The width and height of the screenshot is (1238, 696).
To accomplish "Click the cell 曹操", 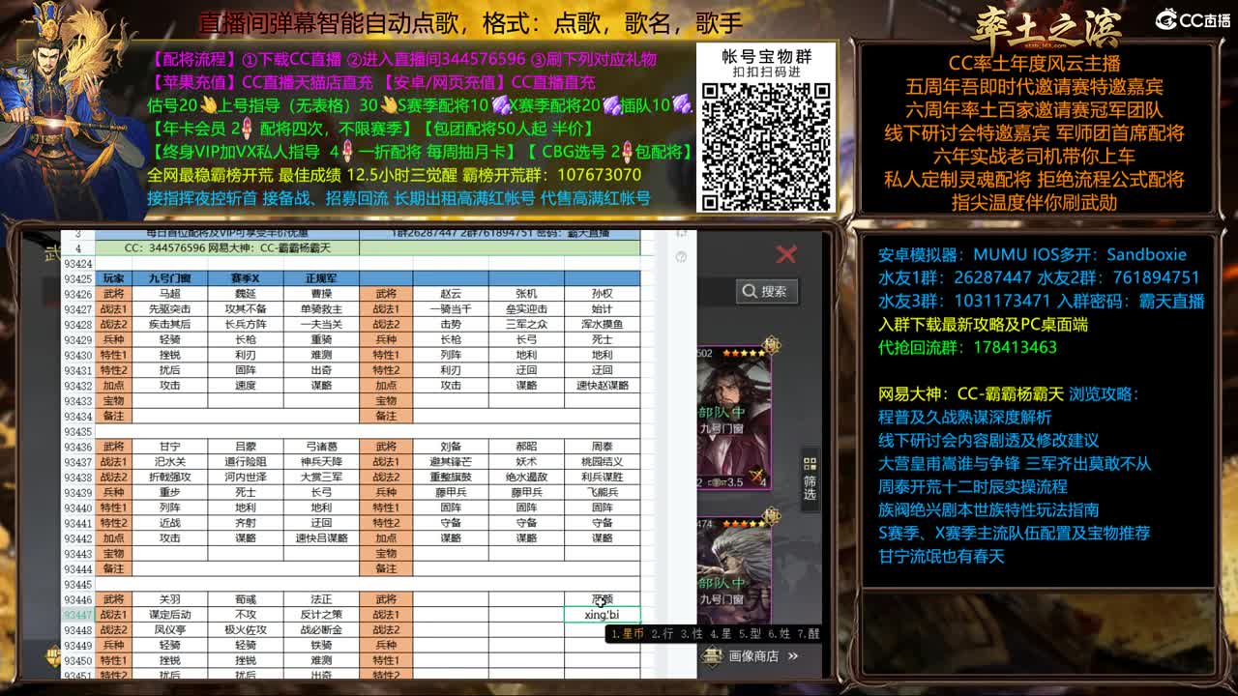I will click(321, 294).
